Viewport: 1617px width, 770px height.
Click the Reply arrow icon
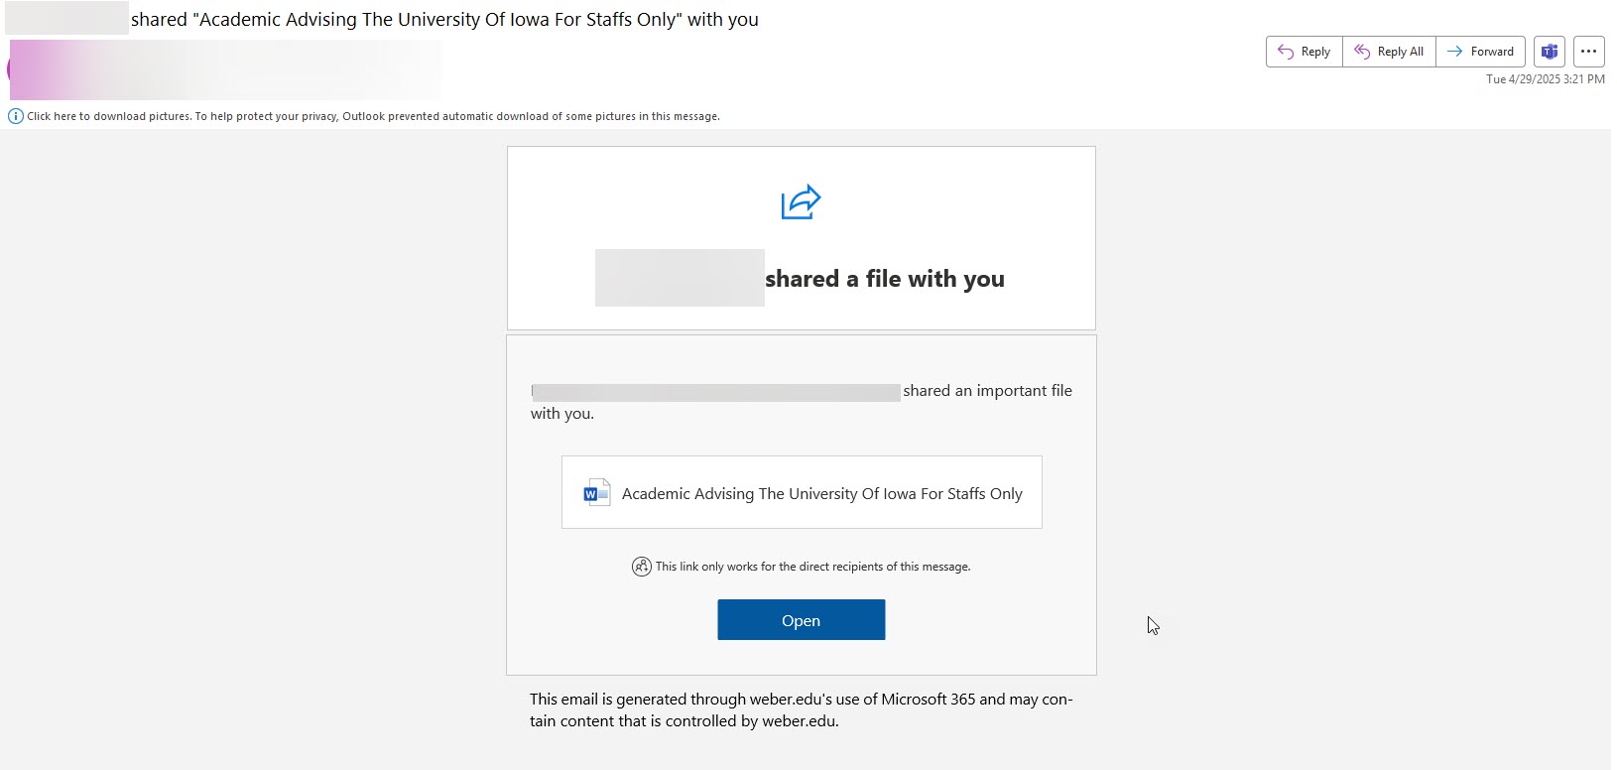click(1286, 52)
